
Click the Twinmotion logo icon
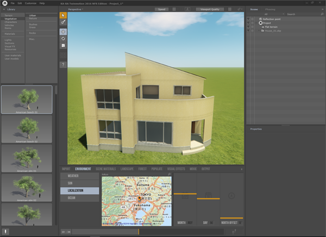5,3
